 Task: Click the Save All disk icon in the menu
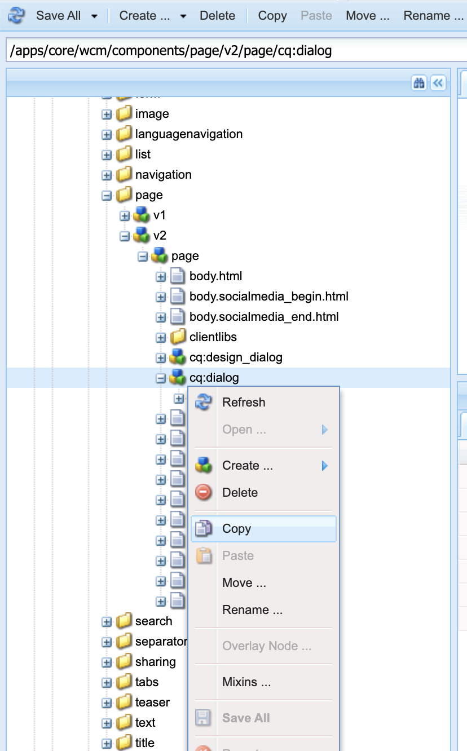(x=204, y=718)
